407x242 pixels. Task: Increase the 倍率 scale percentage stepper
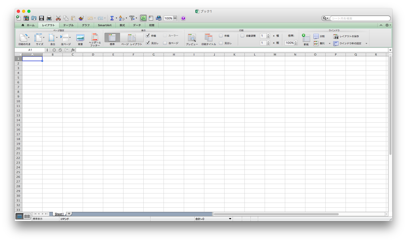pos(296,42)
